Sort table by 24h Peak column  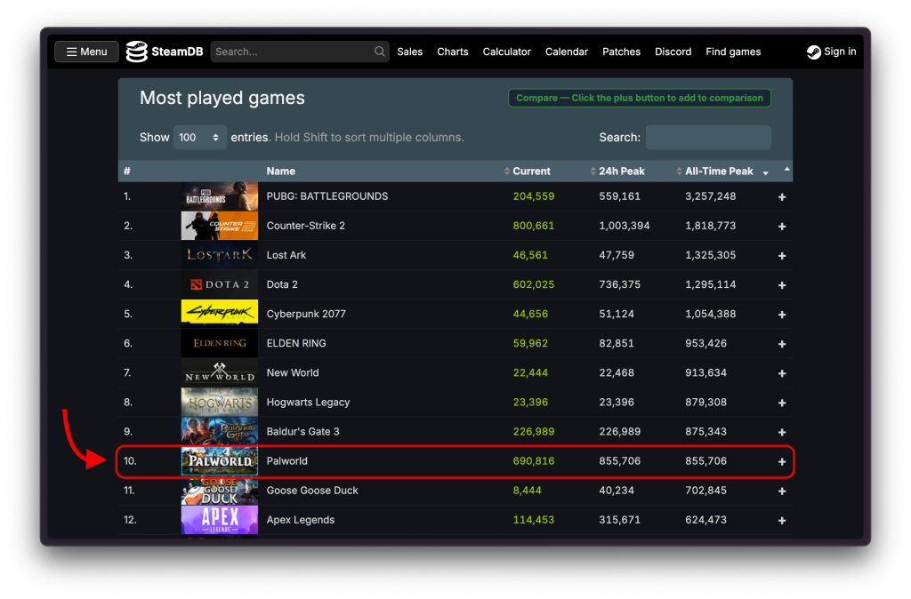[622, 172]
